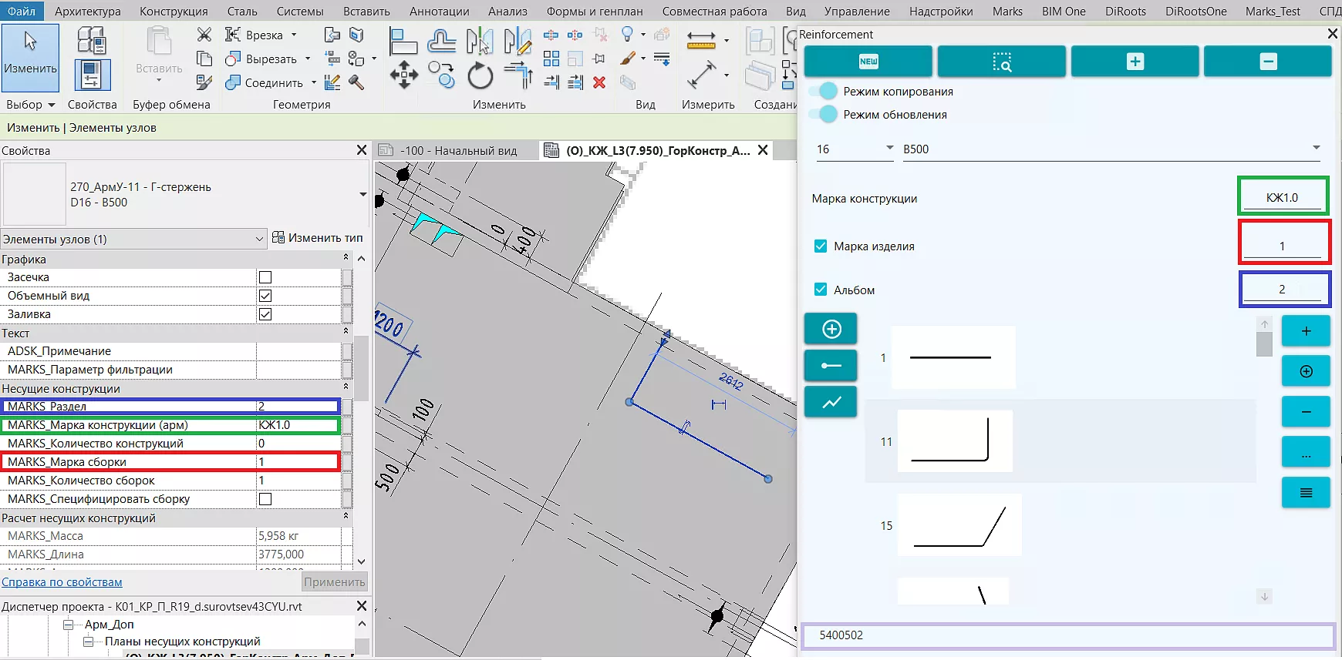Switch to the -100 - Начальный вид tab

pos(458,151)
